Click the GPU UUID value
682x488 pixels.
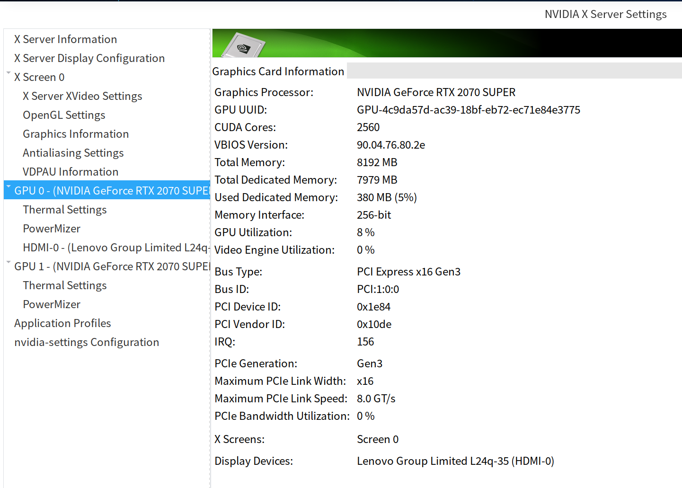[x=469, y=110]
